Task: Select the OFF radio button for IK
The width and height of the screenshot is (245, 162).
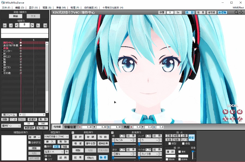Action: 46,159
